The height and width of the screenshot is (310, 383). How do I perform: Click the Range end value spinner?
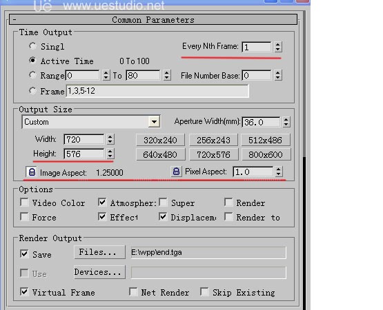[166, 75]
